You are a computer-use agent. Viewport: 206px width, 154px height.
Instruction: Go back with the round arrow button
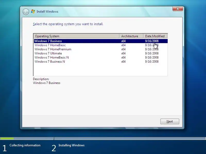[x=26, y=12]
